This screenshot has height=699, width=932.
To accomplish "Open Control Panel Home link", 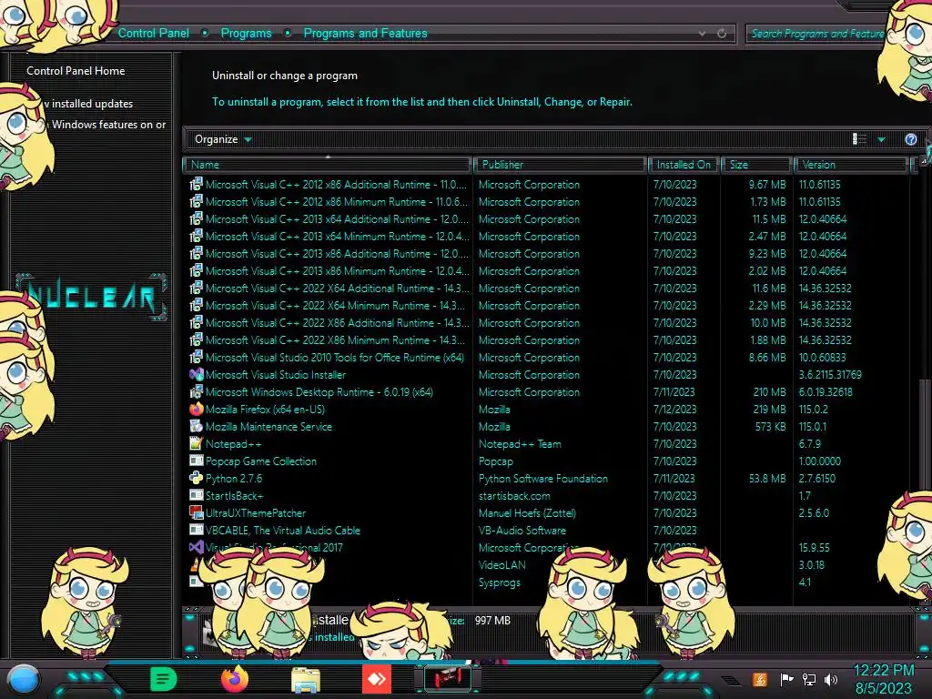I will pyautogui.click(x=76, y=71).
